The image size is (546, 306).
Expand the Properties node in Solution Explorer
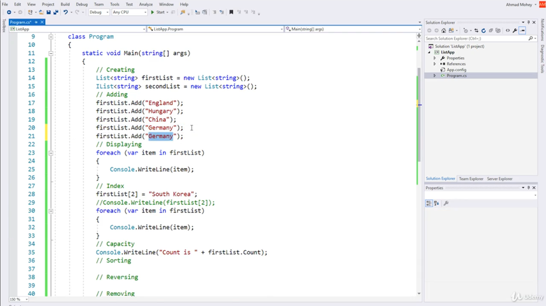click(435, 58)
